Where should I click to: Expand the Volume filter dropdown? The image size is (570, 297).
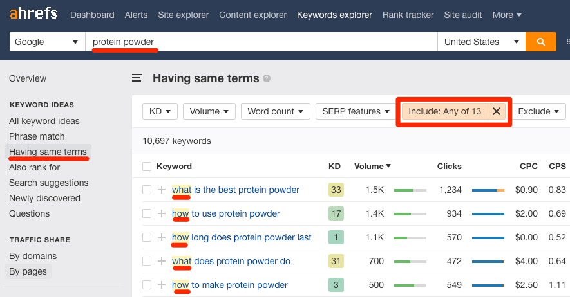(x=209, y=111)
